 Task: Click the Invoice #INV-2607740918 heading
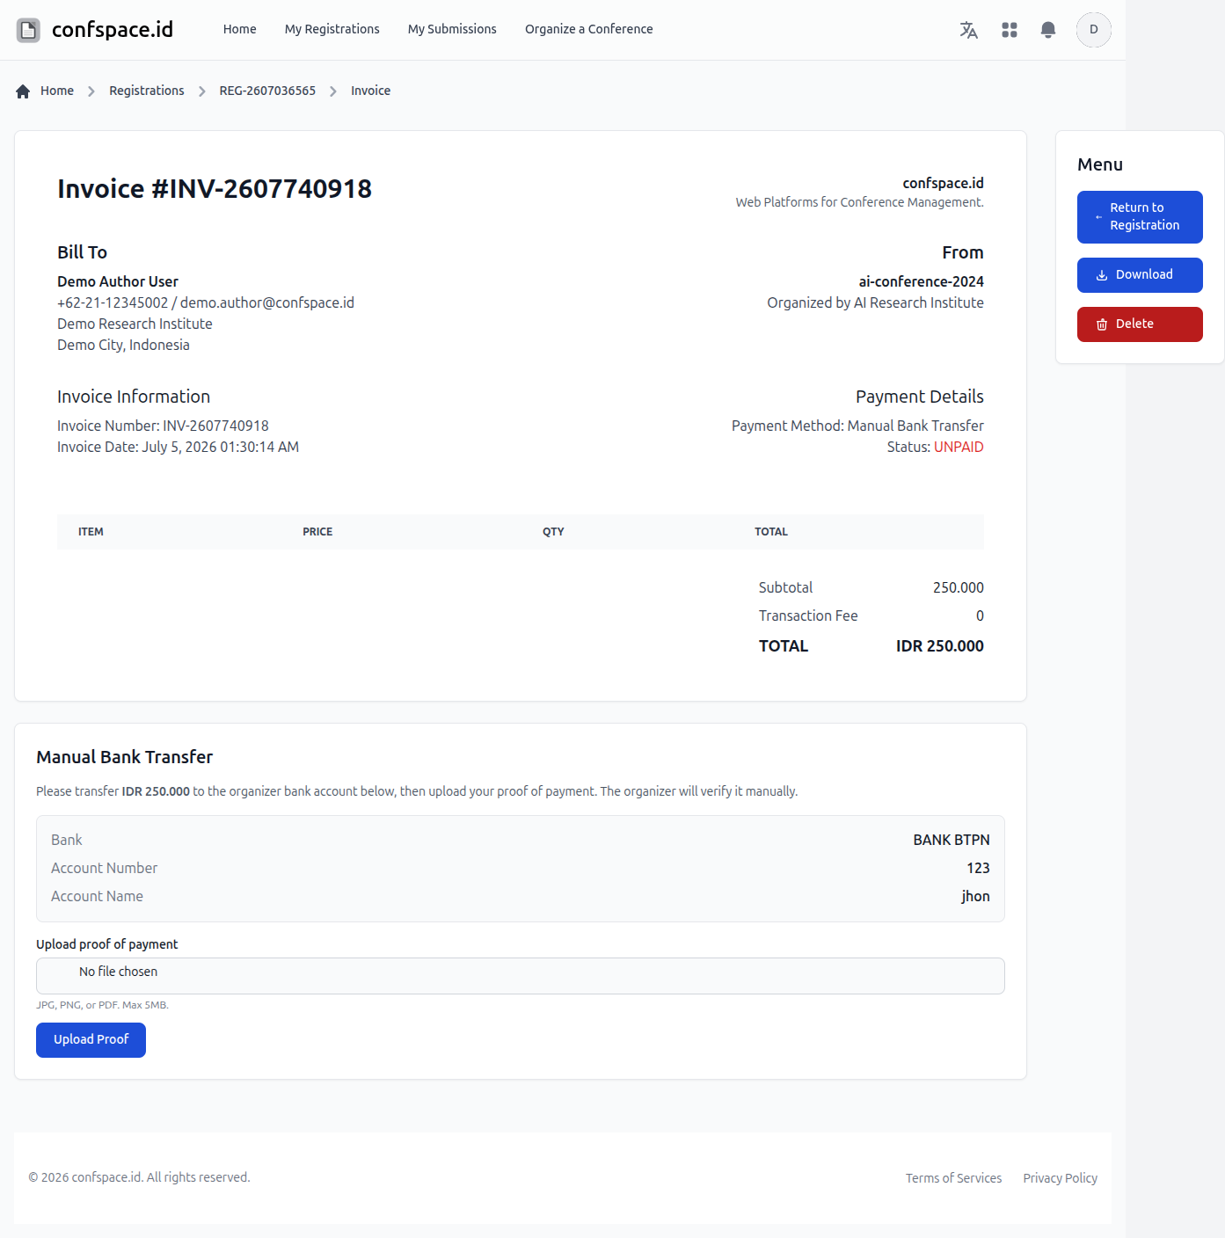pyautogui.click(x=215, y=189)
